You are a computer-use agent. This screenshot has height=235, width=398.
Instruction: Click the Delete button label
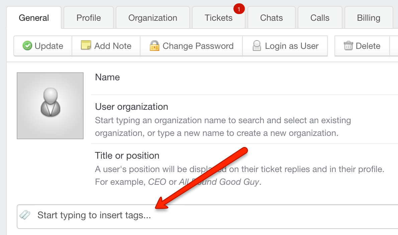368,46
